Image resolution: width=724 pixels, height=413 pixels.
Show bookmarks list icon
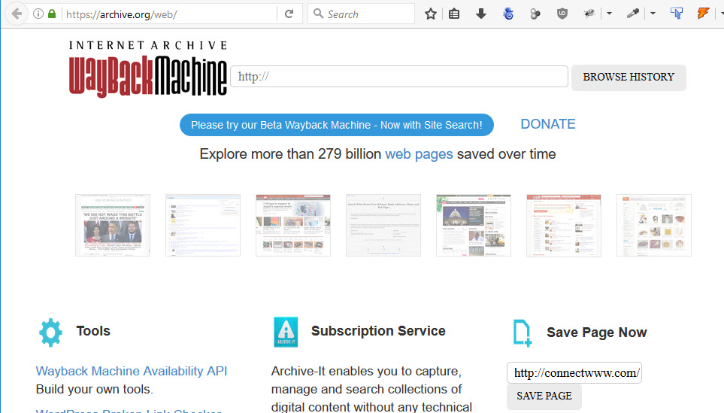[x=454, y=14]
